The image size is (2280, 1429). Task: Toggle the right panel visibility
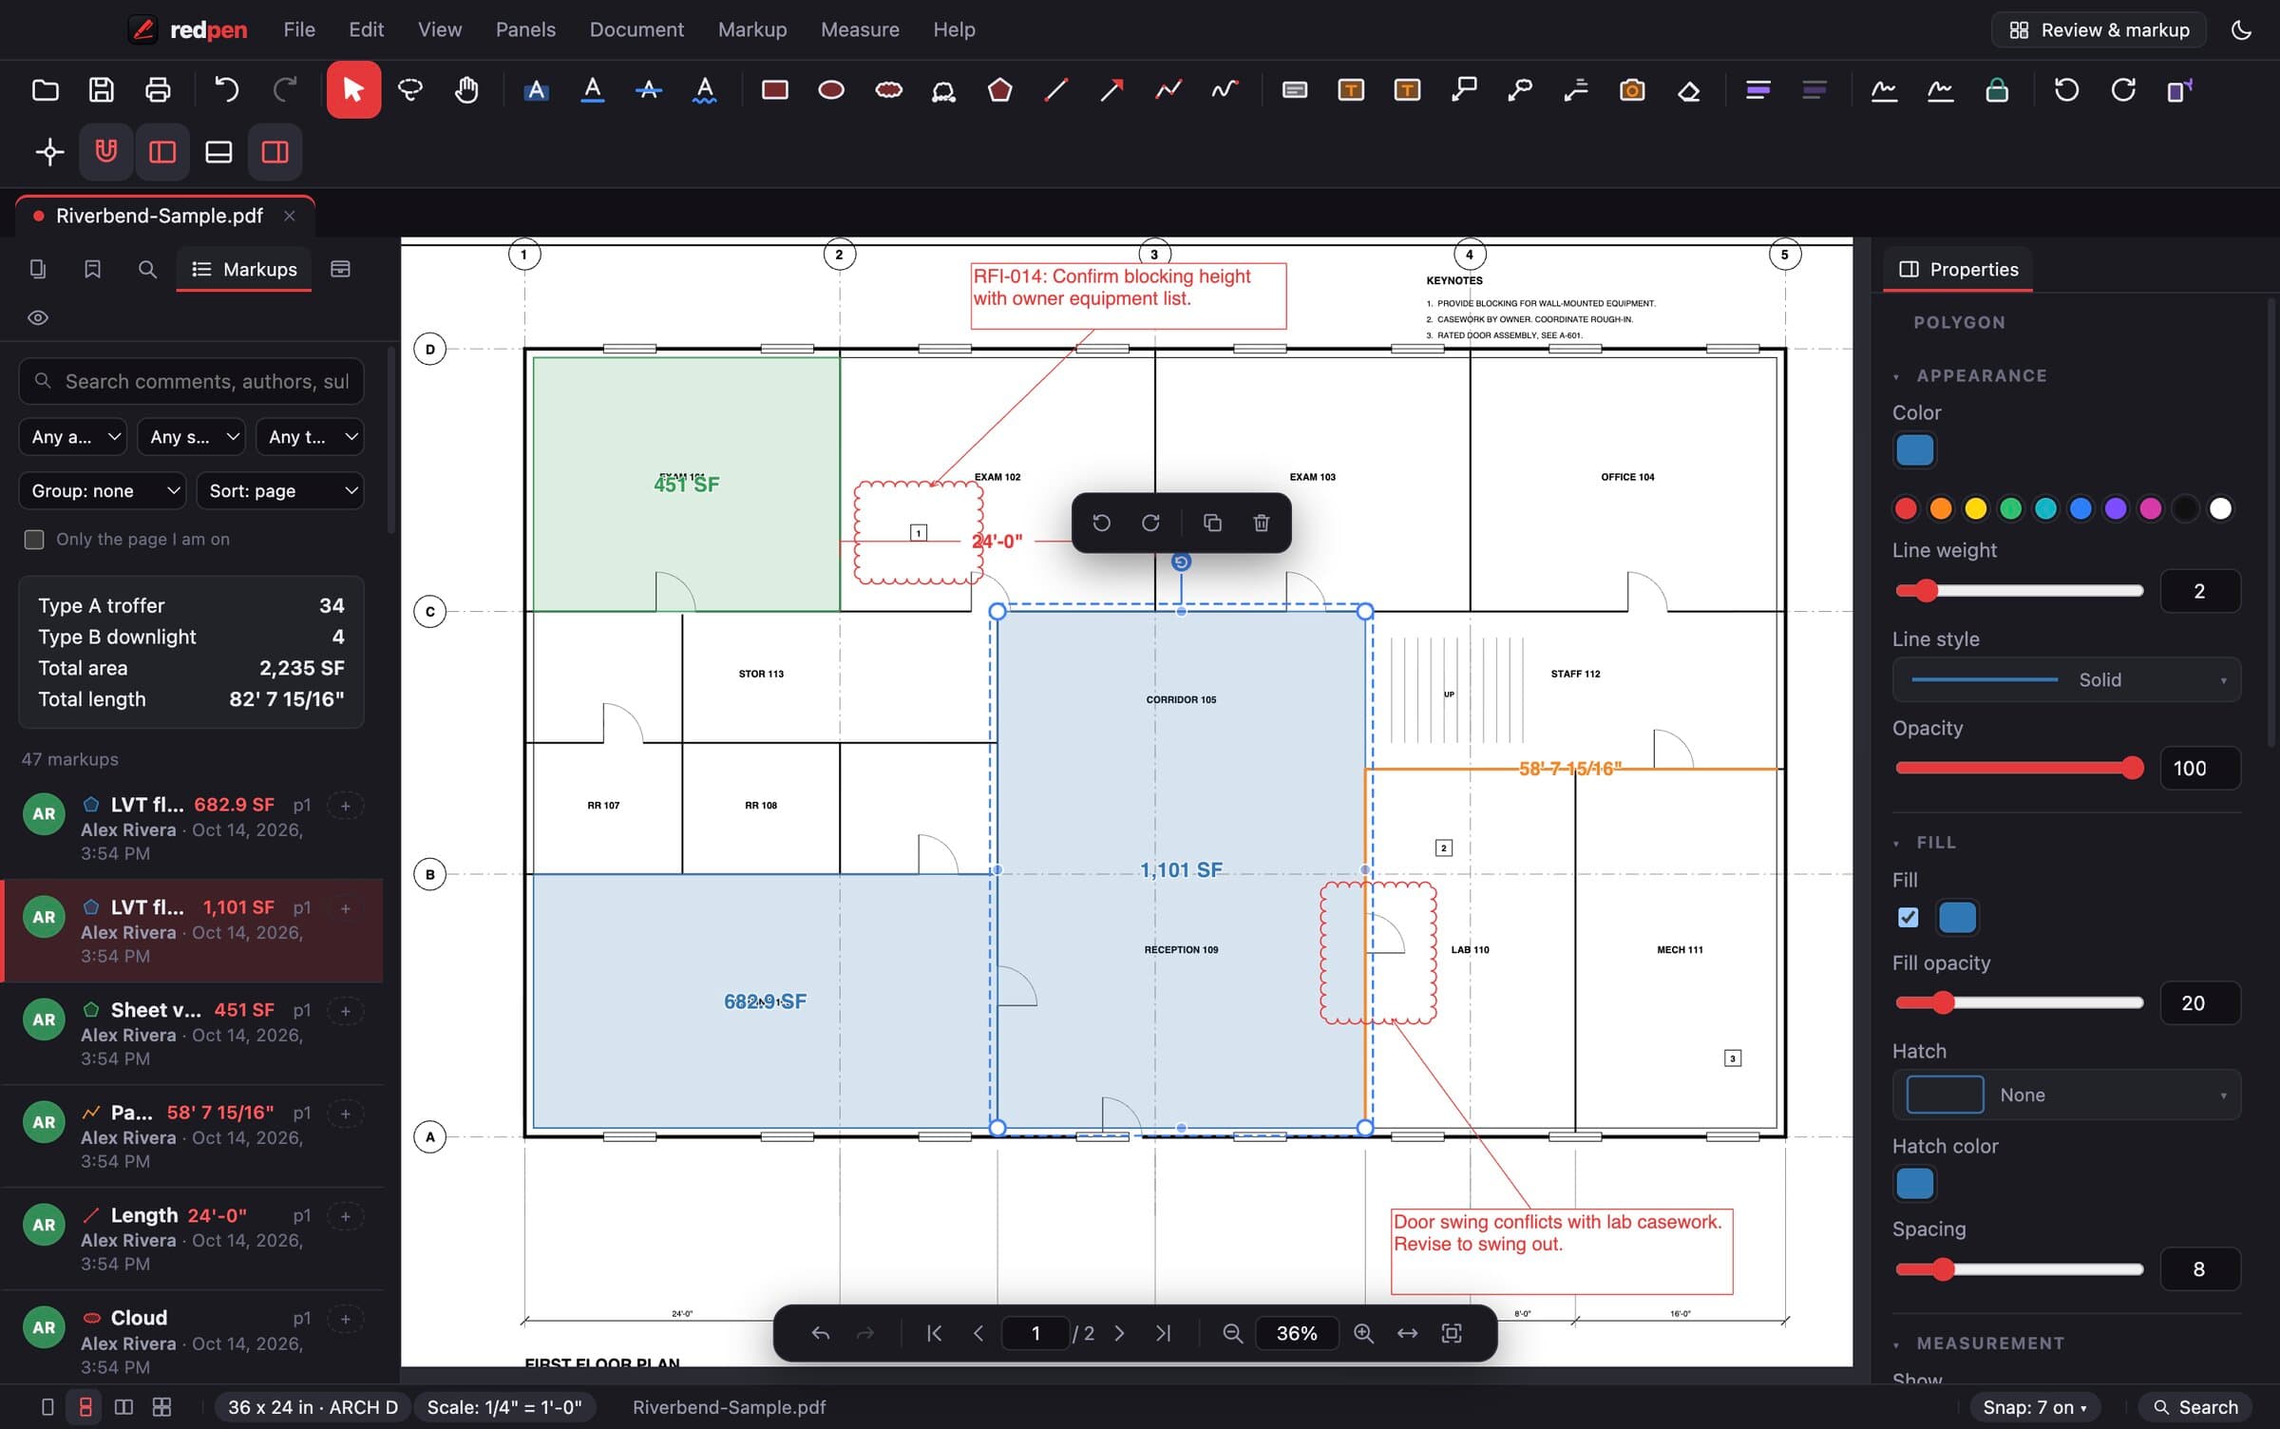tap(275, 151)
